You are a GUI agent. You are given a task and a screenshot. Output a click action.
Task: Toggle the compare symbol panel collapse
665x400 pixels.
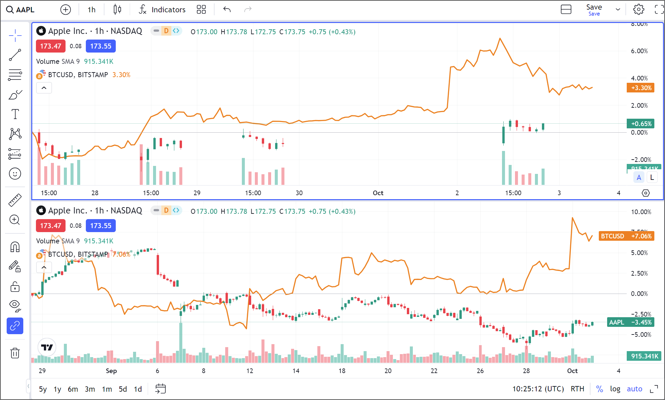click(43, 88)
